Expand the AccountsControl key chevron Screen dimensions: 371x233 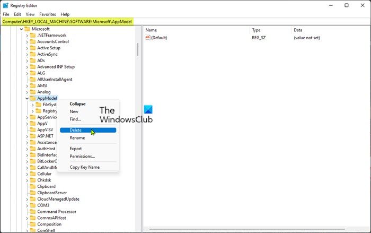(26, 42)
